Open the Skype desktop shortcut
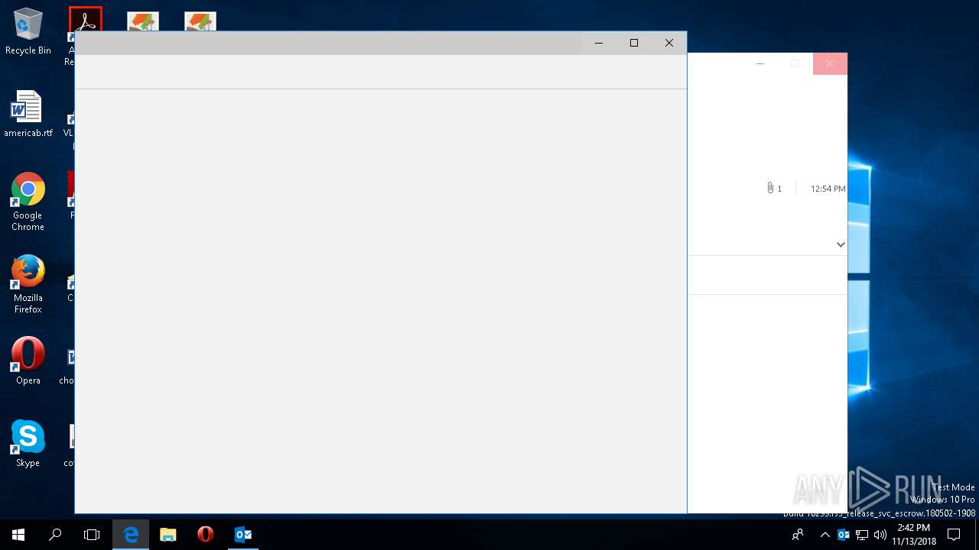 pos(28,443)
